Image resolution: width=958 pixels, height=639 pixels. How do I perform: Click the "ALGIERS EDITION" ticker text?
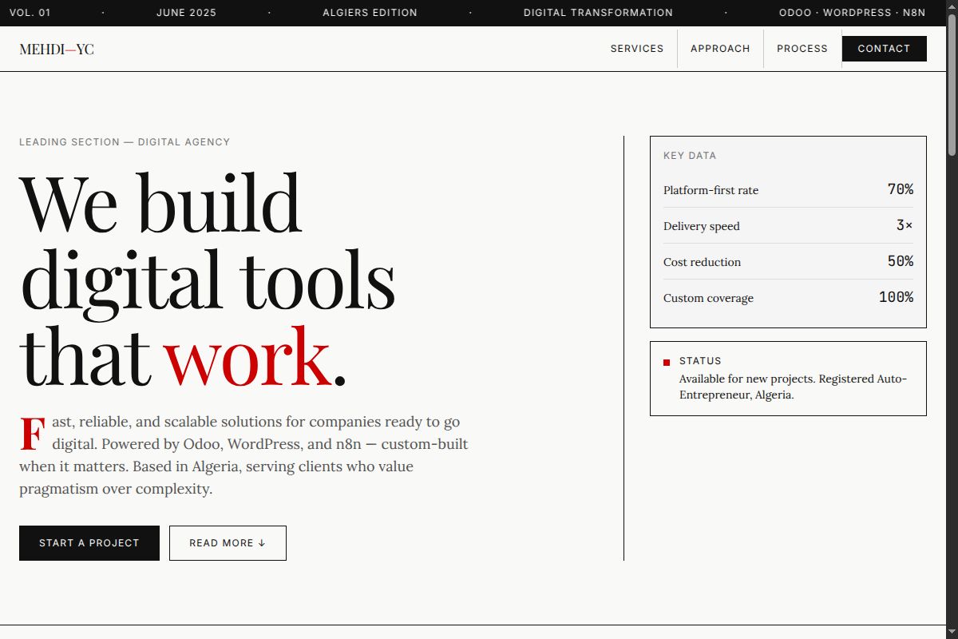coord(370,13)
